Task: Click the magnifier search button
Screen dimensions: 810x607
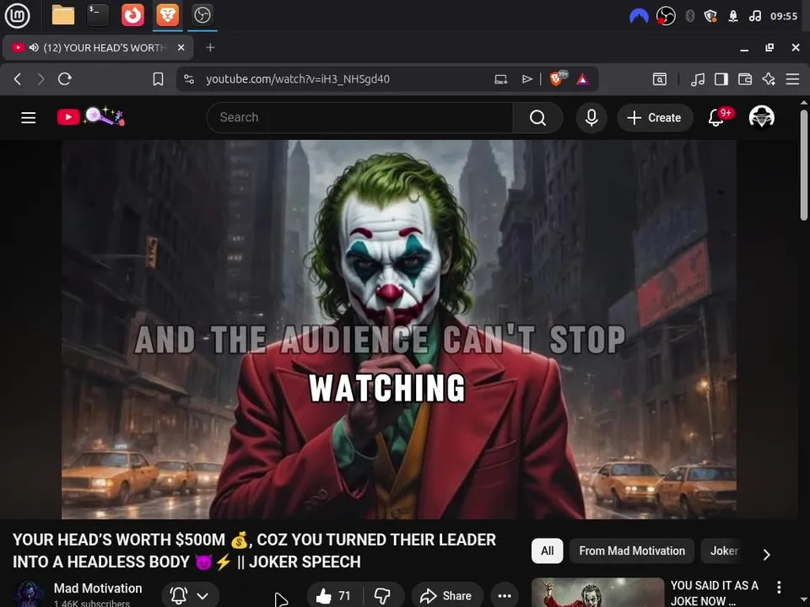Action: point(537,118)
